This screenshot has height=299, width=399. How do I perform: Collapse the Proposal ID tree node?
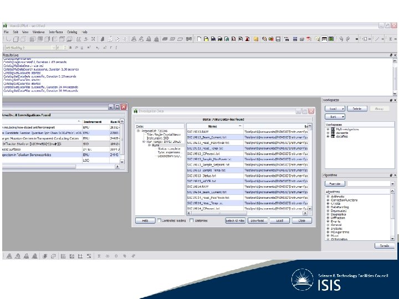(138, 131)
